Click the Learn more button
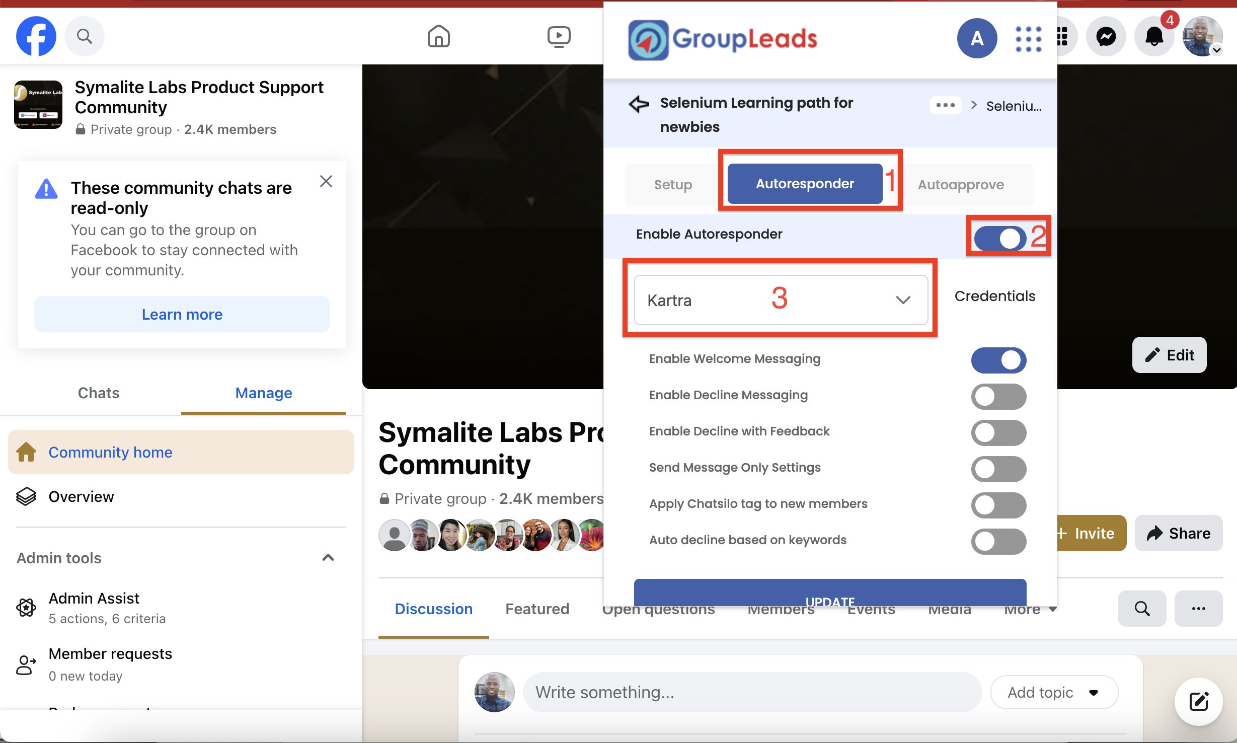Screen dimensions: 1237x743 [182, 314]
